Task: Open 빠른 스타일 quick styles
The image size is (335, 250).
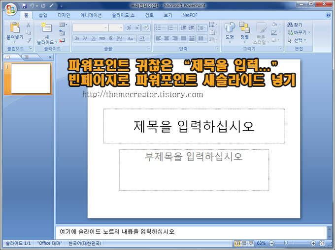Action: tap(261, 33)
